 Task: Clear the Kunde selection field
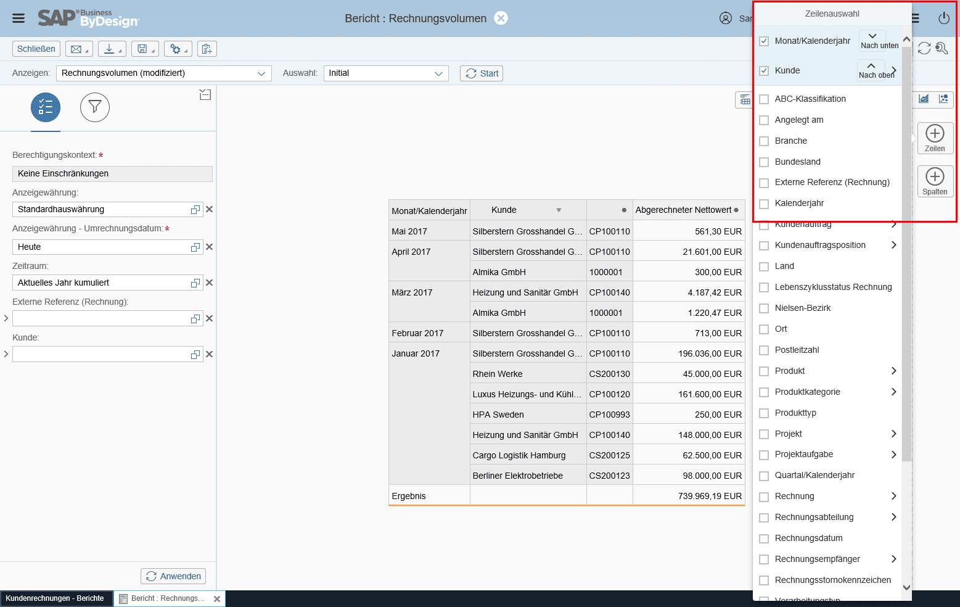(210, 355)
